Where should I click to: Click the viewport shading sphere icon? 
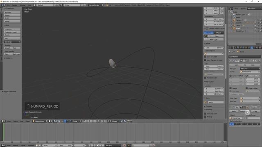pyautogui.click(x=50, y=121)
